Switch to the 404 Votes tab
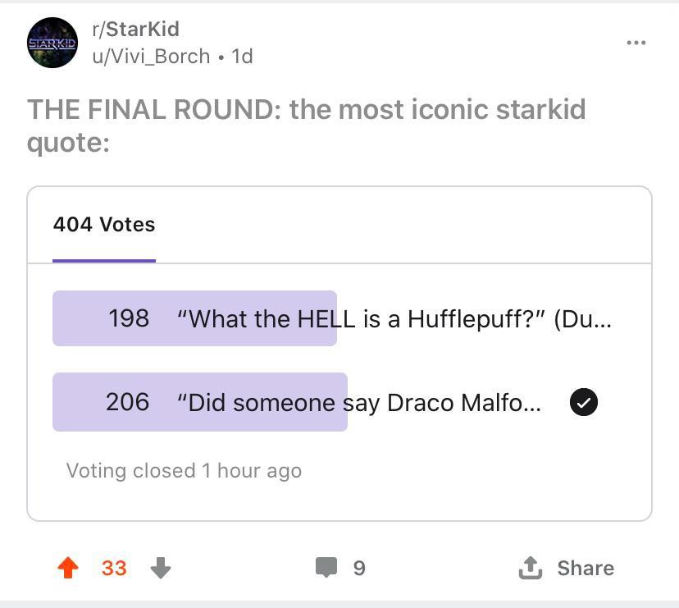 pos(104,224)
